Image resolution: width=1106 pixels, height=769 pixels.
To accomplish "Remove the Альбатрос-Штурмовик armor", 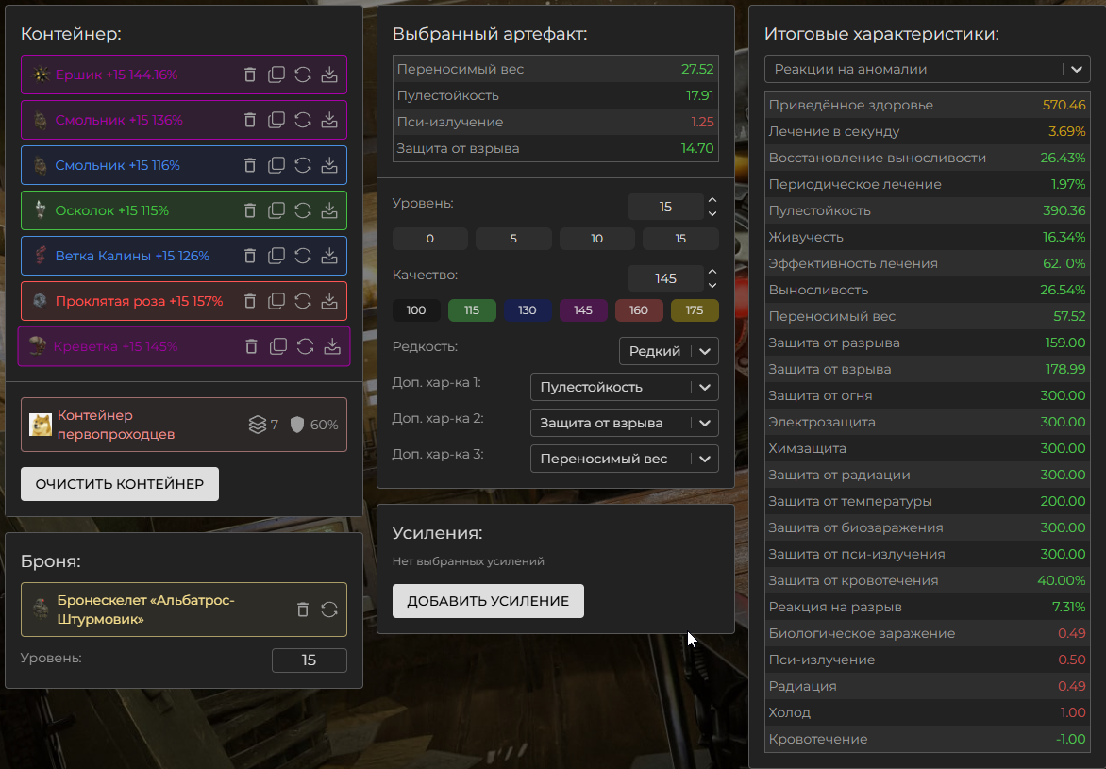I will [303, 610].
